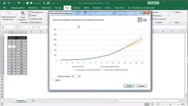Open the undo history dropdown arrow
This screenshot has width=188, height=106.
[x=11, y=3]
